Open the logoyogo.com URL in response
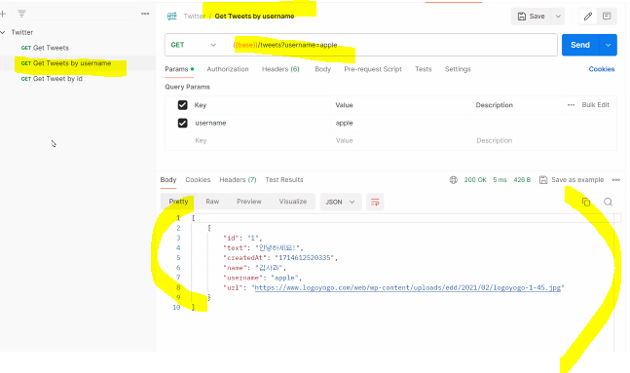Viewport: 630px width, 373px height. coord(407,288)
